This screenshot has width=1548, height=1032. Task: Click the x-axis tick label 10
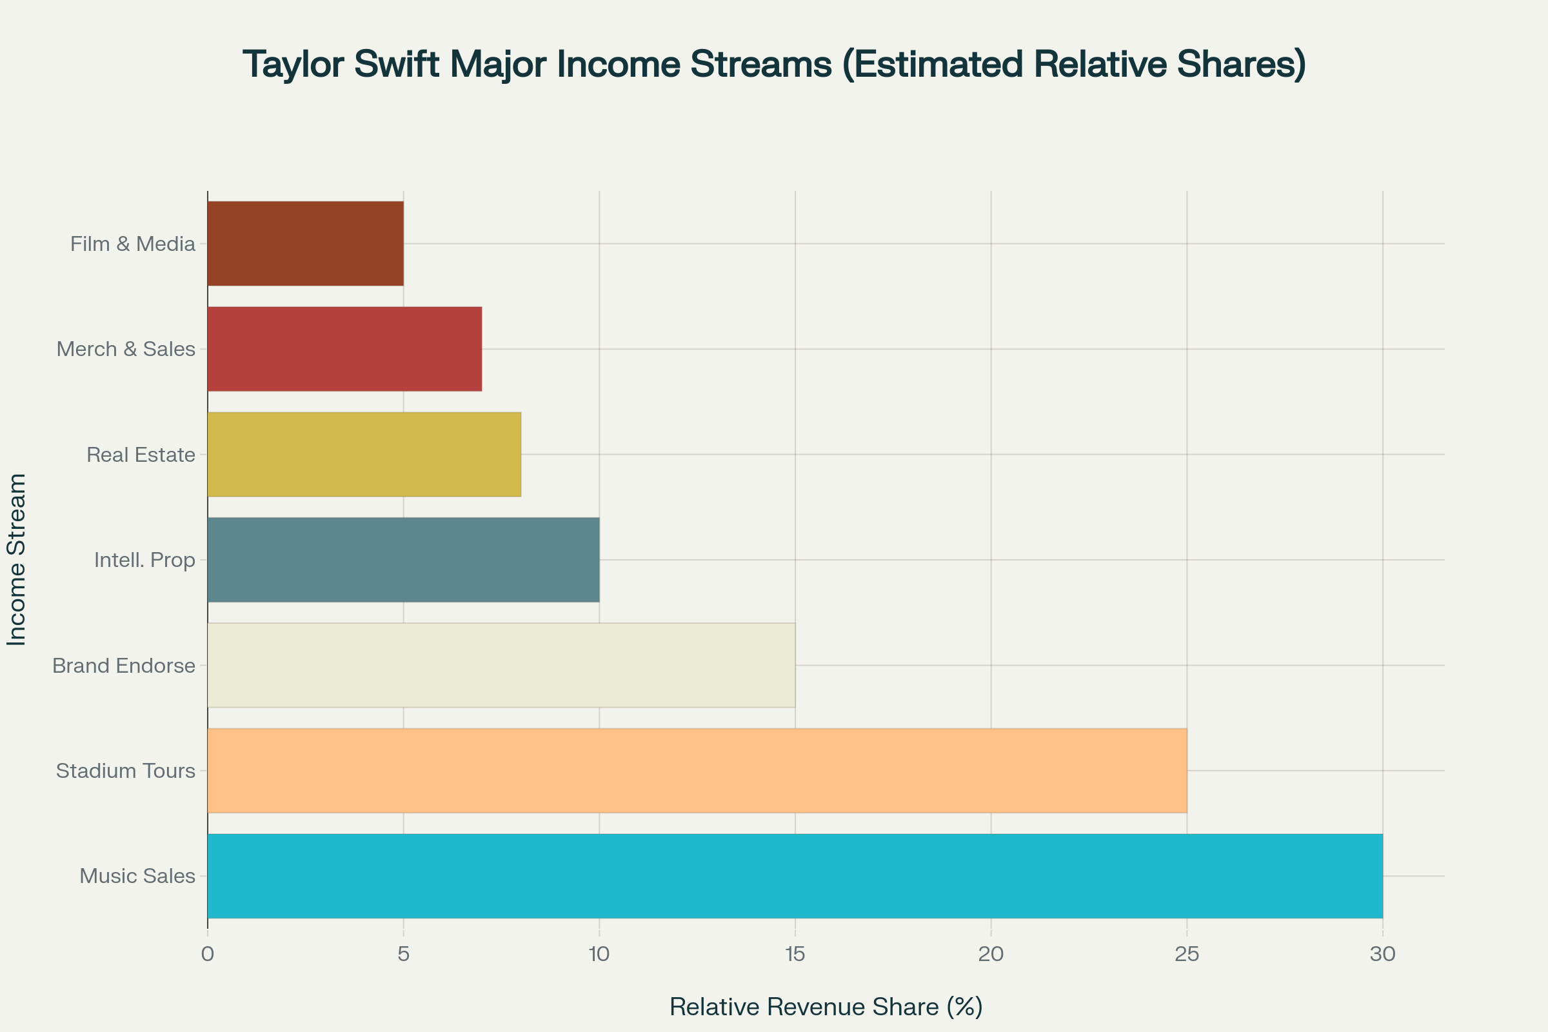[600, 955]
